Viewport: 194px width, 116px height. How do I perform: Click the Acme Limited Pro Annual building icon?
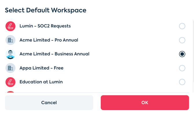click(x=10, y=40)
